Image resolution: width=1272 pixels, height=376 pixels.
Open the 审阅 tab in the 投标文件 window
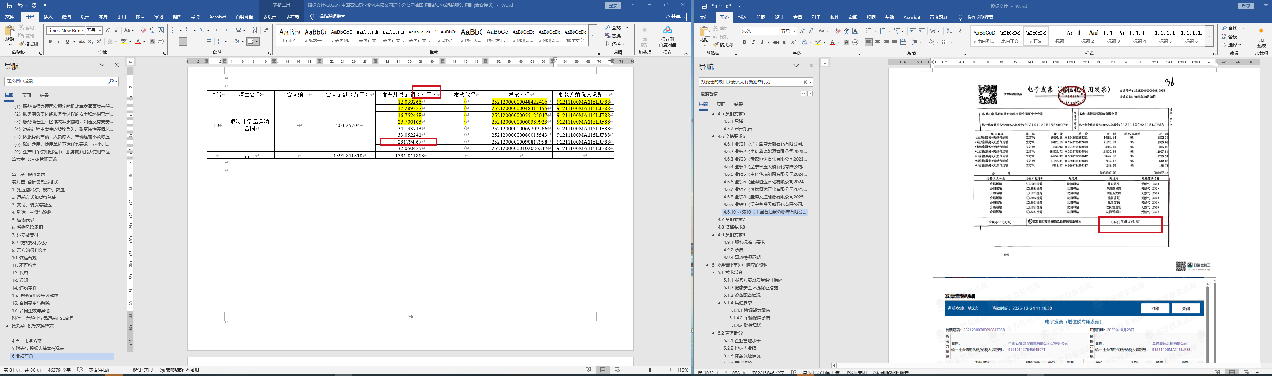pyautogui.click(x=853, y=18)
